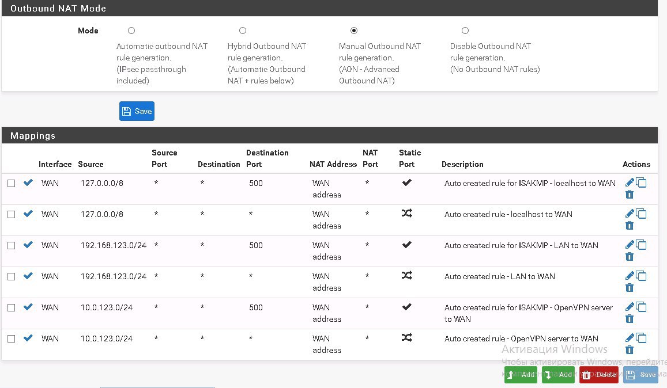This screenshot has height=388, width=667.
Task: Save the Outbound NAT mode
Action: click(137, 111)
